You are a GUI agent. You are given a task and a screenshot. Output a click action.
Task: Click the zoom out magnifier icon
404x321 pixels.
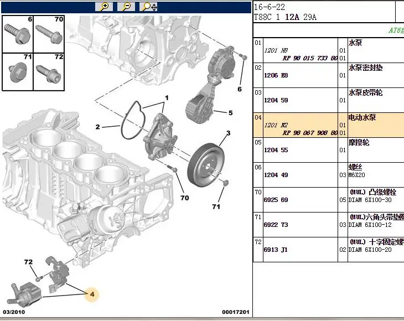coord(126,7)
